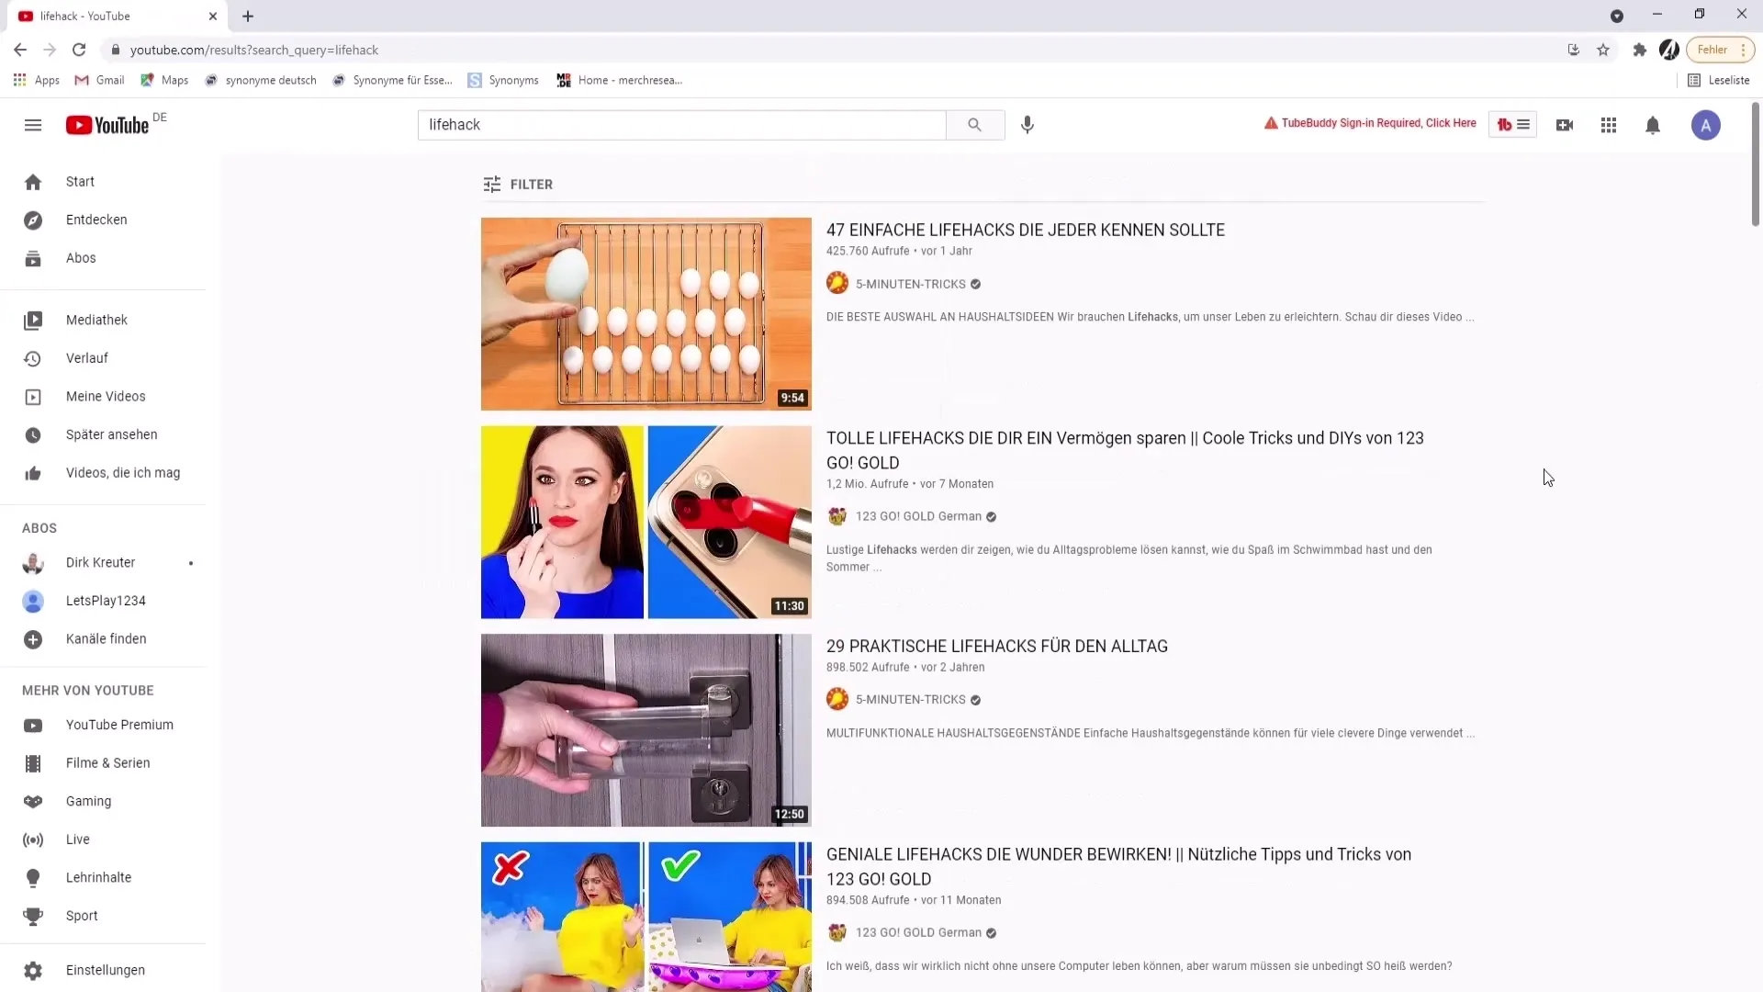Image resolution: width=1763 pixels, height=992 pixels.
Task: Click the page vertical scrollbar
Action: [1756, 165]
